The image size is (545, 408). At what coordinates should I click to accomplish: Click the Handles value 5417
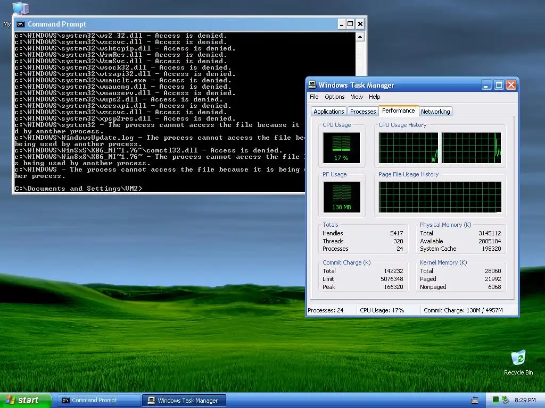click(396, 234)
